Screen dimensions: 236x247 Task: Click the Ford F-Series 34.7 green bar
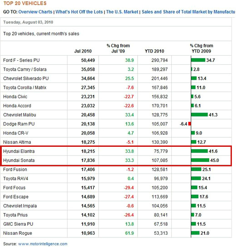[x=198, y=60]
